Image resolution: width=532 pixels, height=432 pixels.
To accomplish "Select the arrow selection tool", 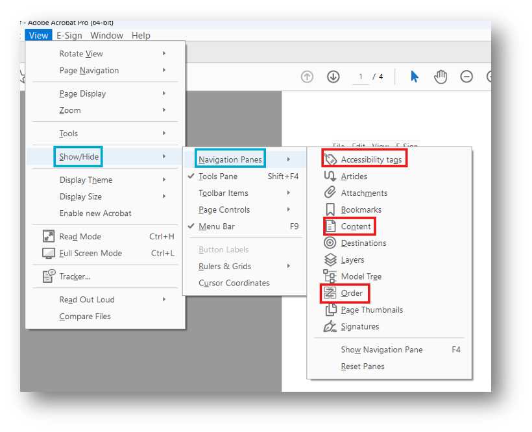I will (x=415, y=77).
